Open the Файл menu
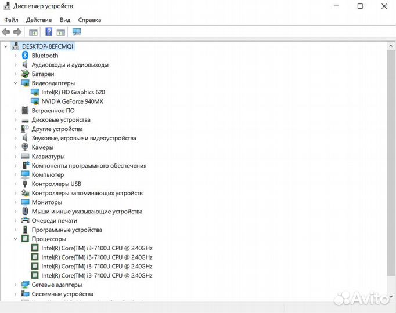Screen dimensions: 396x313 coord(11,20)
